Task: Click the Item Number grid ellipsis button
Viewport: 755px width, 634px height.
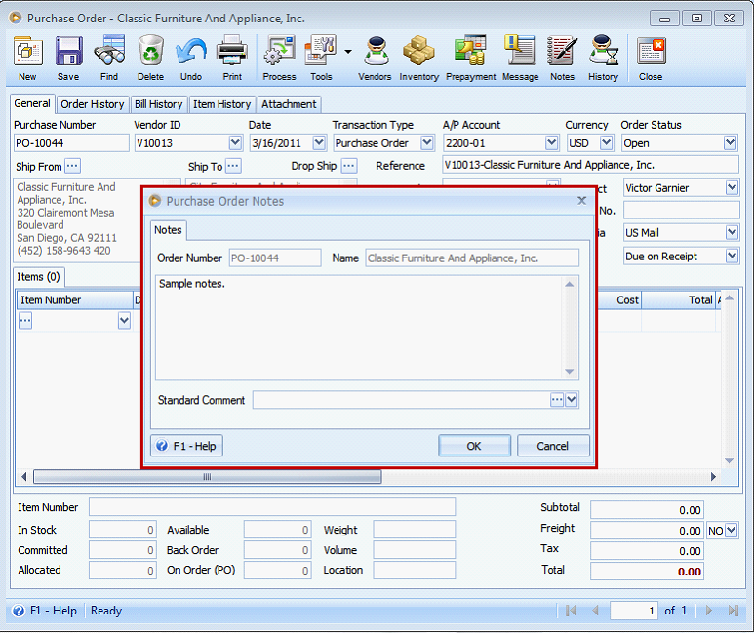Action: pyautogui.click(x=25, y=321)
